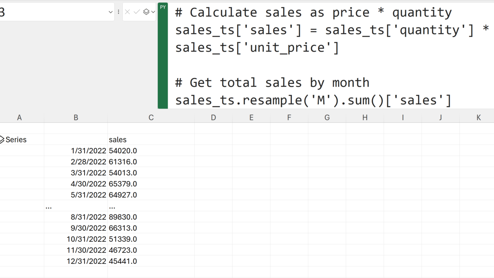This screenshot has height=278, width=494.
Task: Click the vertical dots formula bar resize handle
Action: pyautogui.click(x=118, y=12)
